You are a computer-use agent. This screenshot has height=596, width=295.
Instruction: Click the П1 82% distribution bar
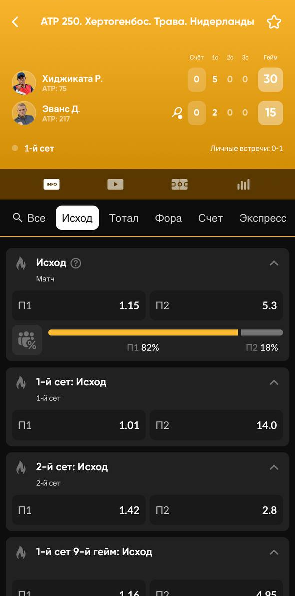143,332
